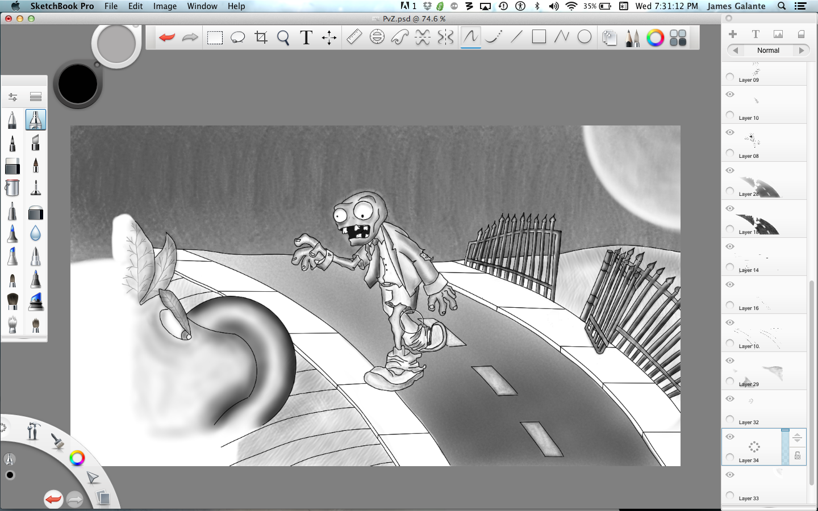Select the Move/Transform layer tool
The height and width of the screenshot is (511, 818).
(329, 38)
